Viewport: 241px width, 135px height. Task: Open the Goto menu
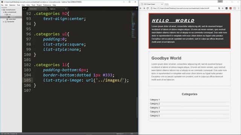coord(28,5)
